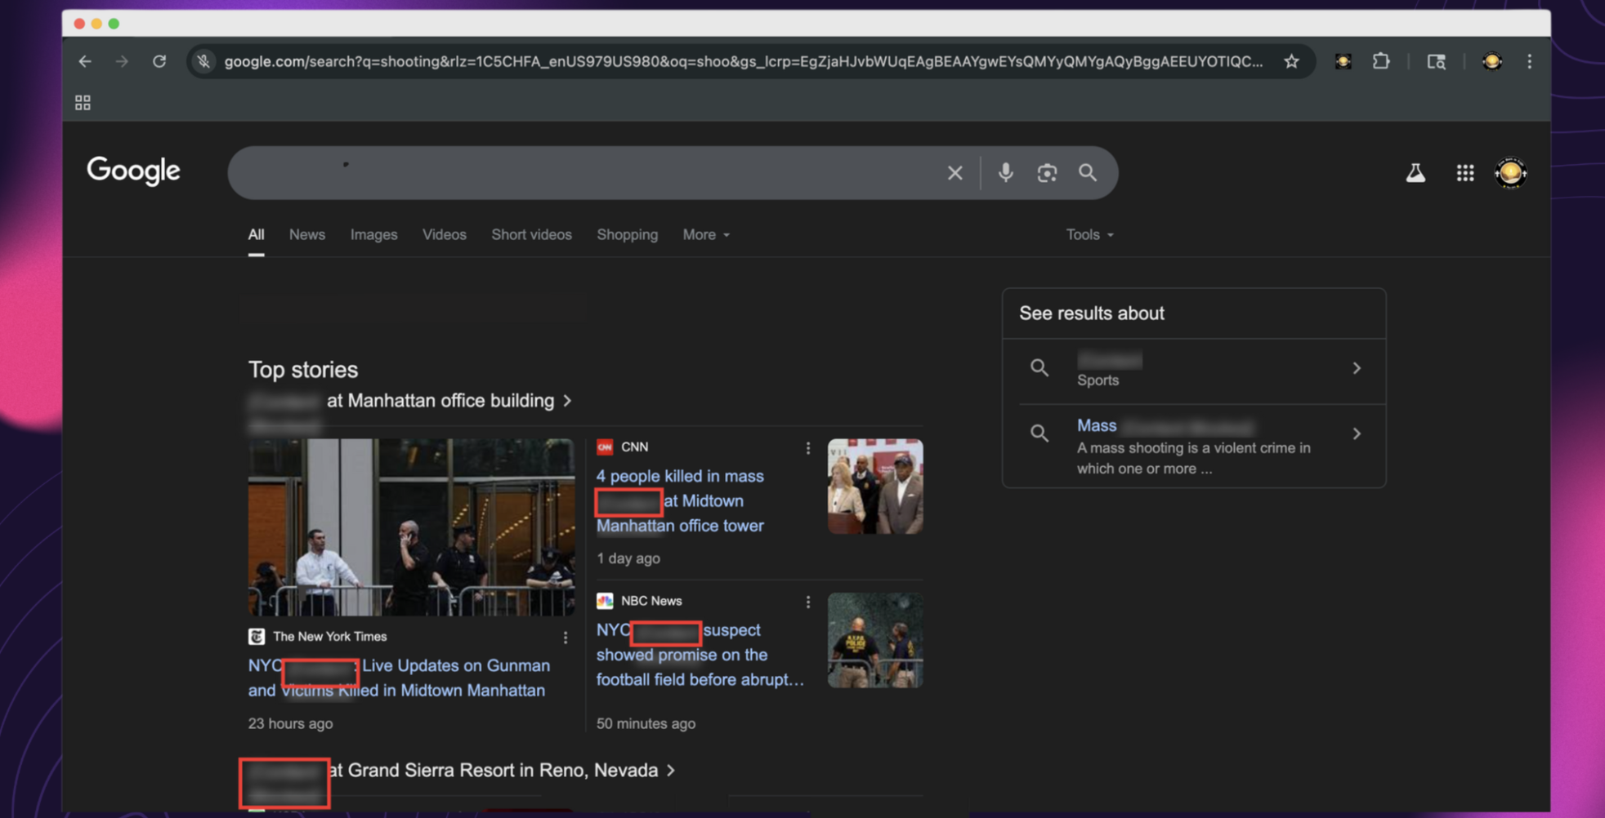Go to Google home via the logo
This screenshot has width=1605, height=818.
point(133,171)
